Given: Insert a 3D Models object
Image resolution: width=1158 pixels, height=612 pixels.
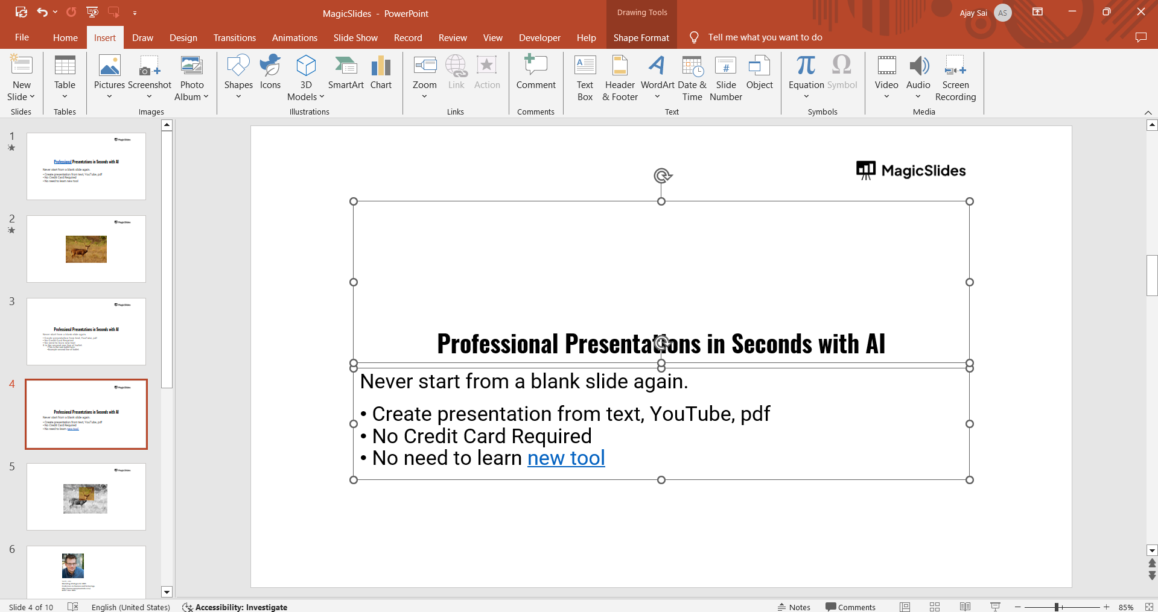Looking at the screenshot, I should click(306, 78).
